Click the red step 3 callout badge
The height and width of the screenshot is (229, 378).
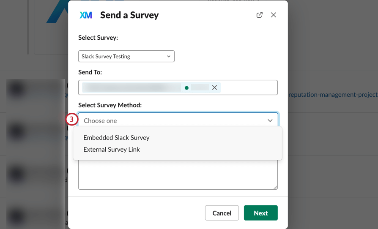click(72, 120)
